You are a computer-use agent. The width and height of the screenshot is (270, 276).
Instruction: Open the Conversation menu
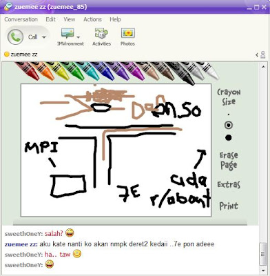click(x=21, y=19)
